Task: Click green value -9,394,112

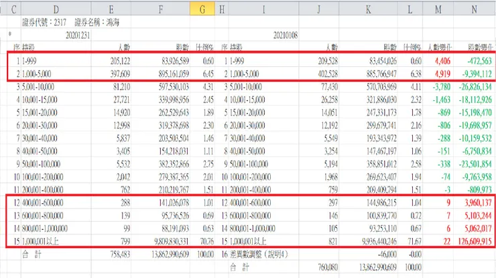Action: coord(477,74)
